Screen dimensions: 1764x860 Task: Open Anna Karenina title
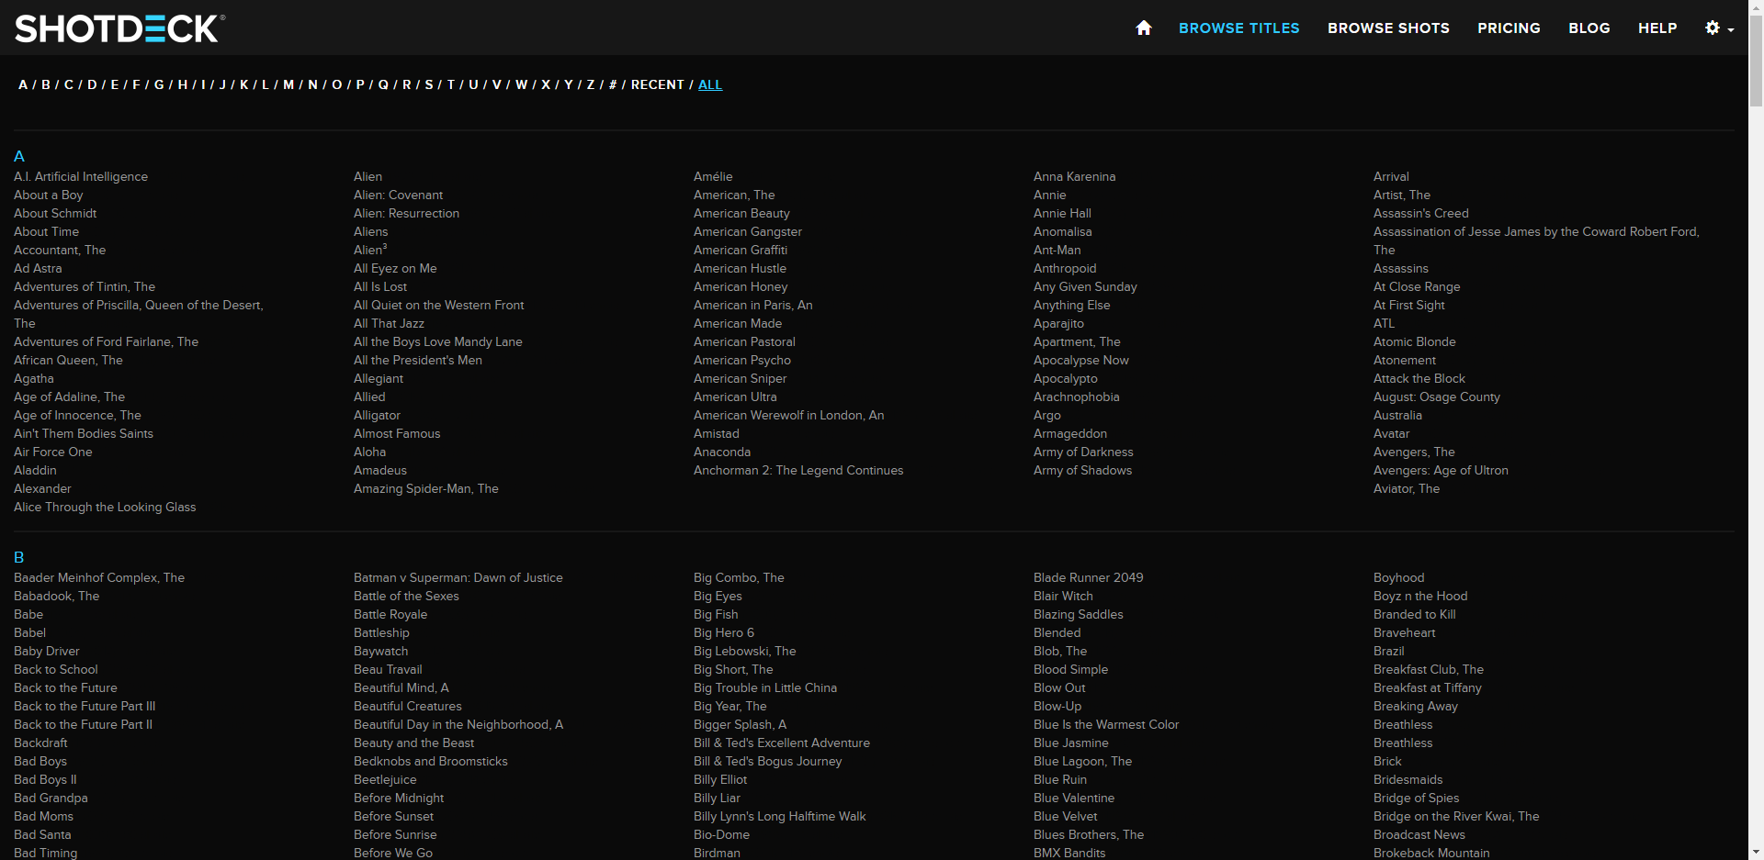coord(1075,176)
